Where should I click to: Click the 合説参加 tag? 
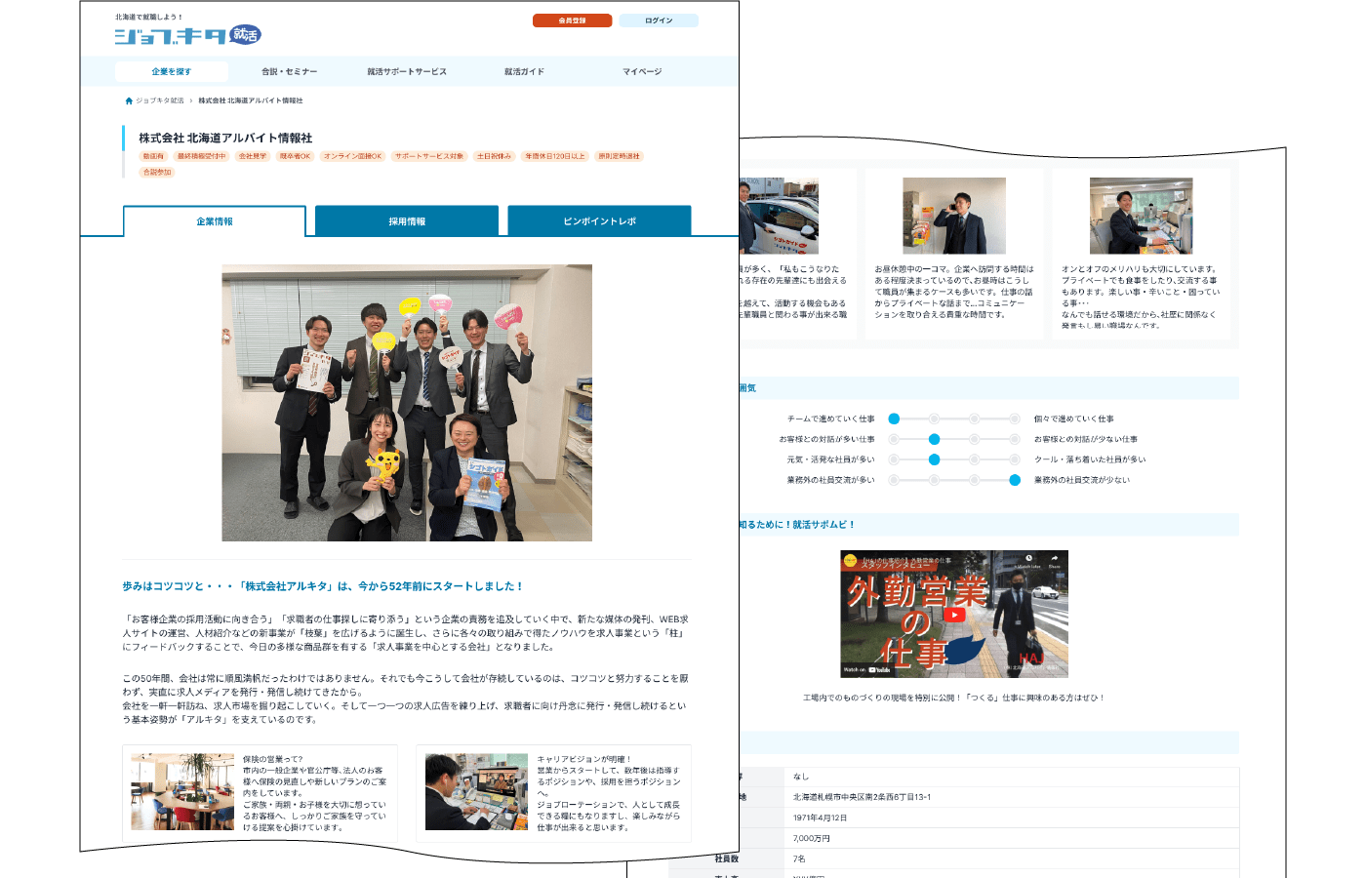point(157,172)
